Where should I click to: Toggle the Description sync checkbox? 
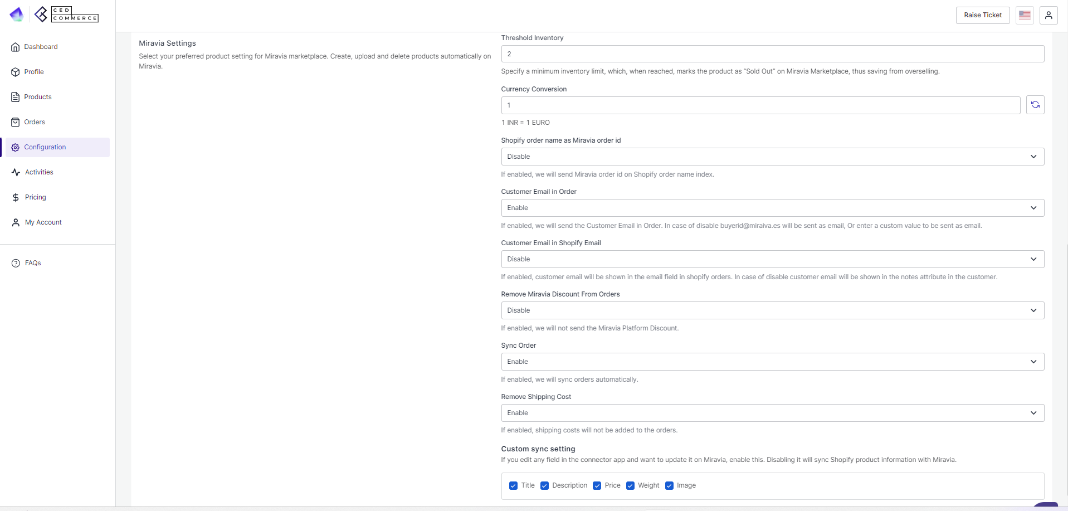tap(544, 486)
